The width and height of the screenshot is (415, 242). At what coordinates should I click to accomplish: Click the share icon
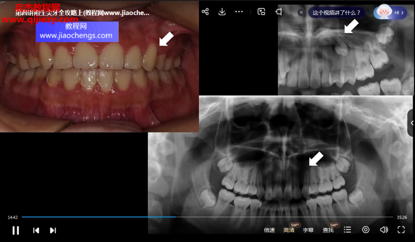[x=205, y=11]
